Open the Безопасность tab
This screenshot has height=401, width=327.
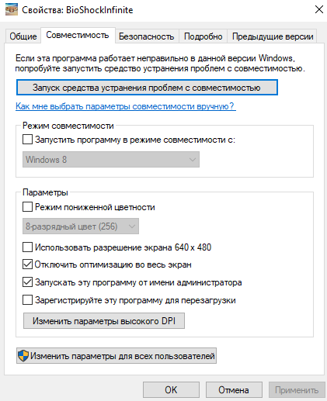click(147, 36)
